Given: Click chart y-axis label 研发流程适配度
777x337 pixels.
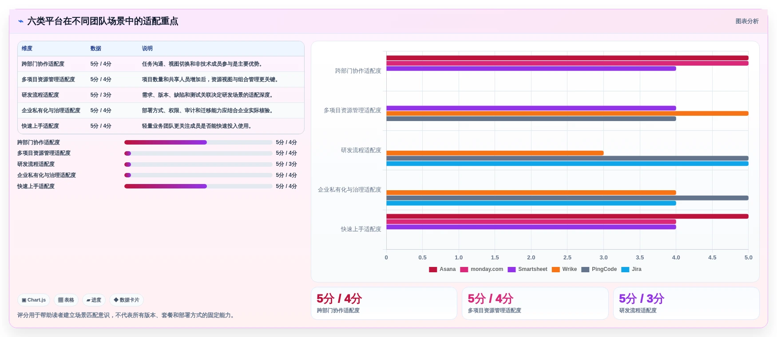Looking at the screenshot, I should [361, 150].
